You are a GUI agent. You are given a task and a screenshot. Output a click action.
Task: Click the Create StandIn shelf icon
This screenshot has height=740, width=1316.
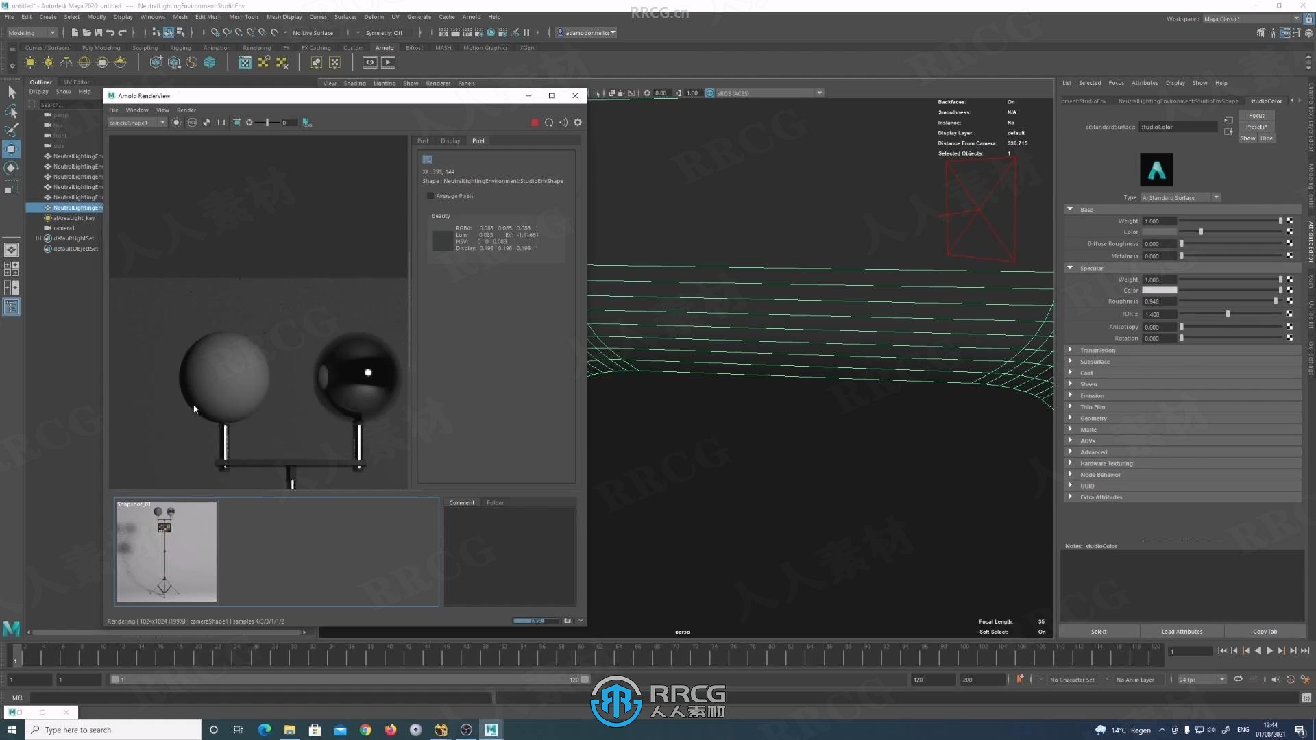click(x=156, y=62)
